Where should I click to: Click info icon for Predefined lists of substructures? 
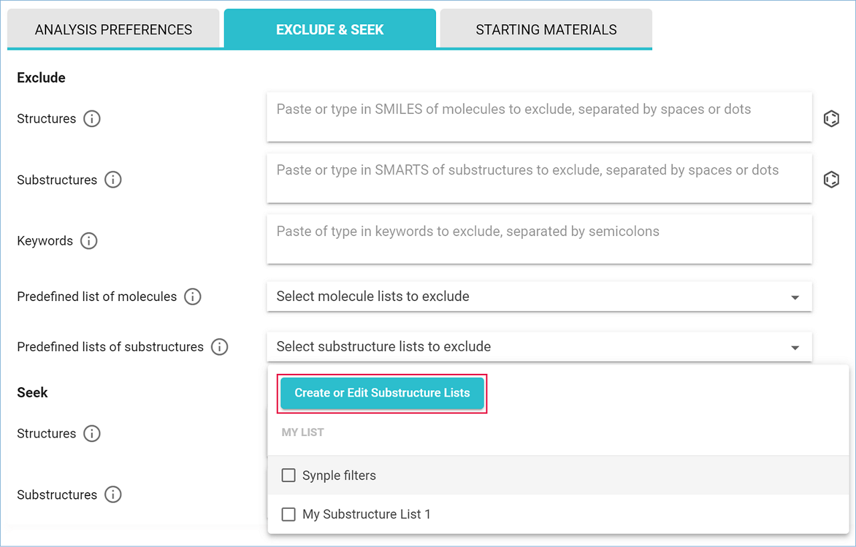click(x=219, y=347)
